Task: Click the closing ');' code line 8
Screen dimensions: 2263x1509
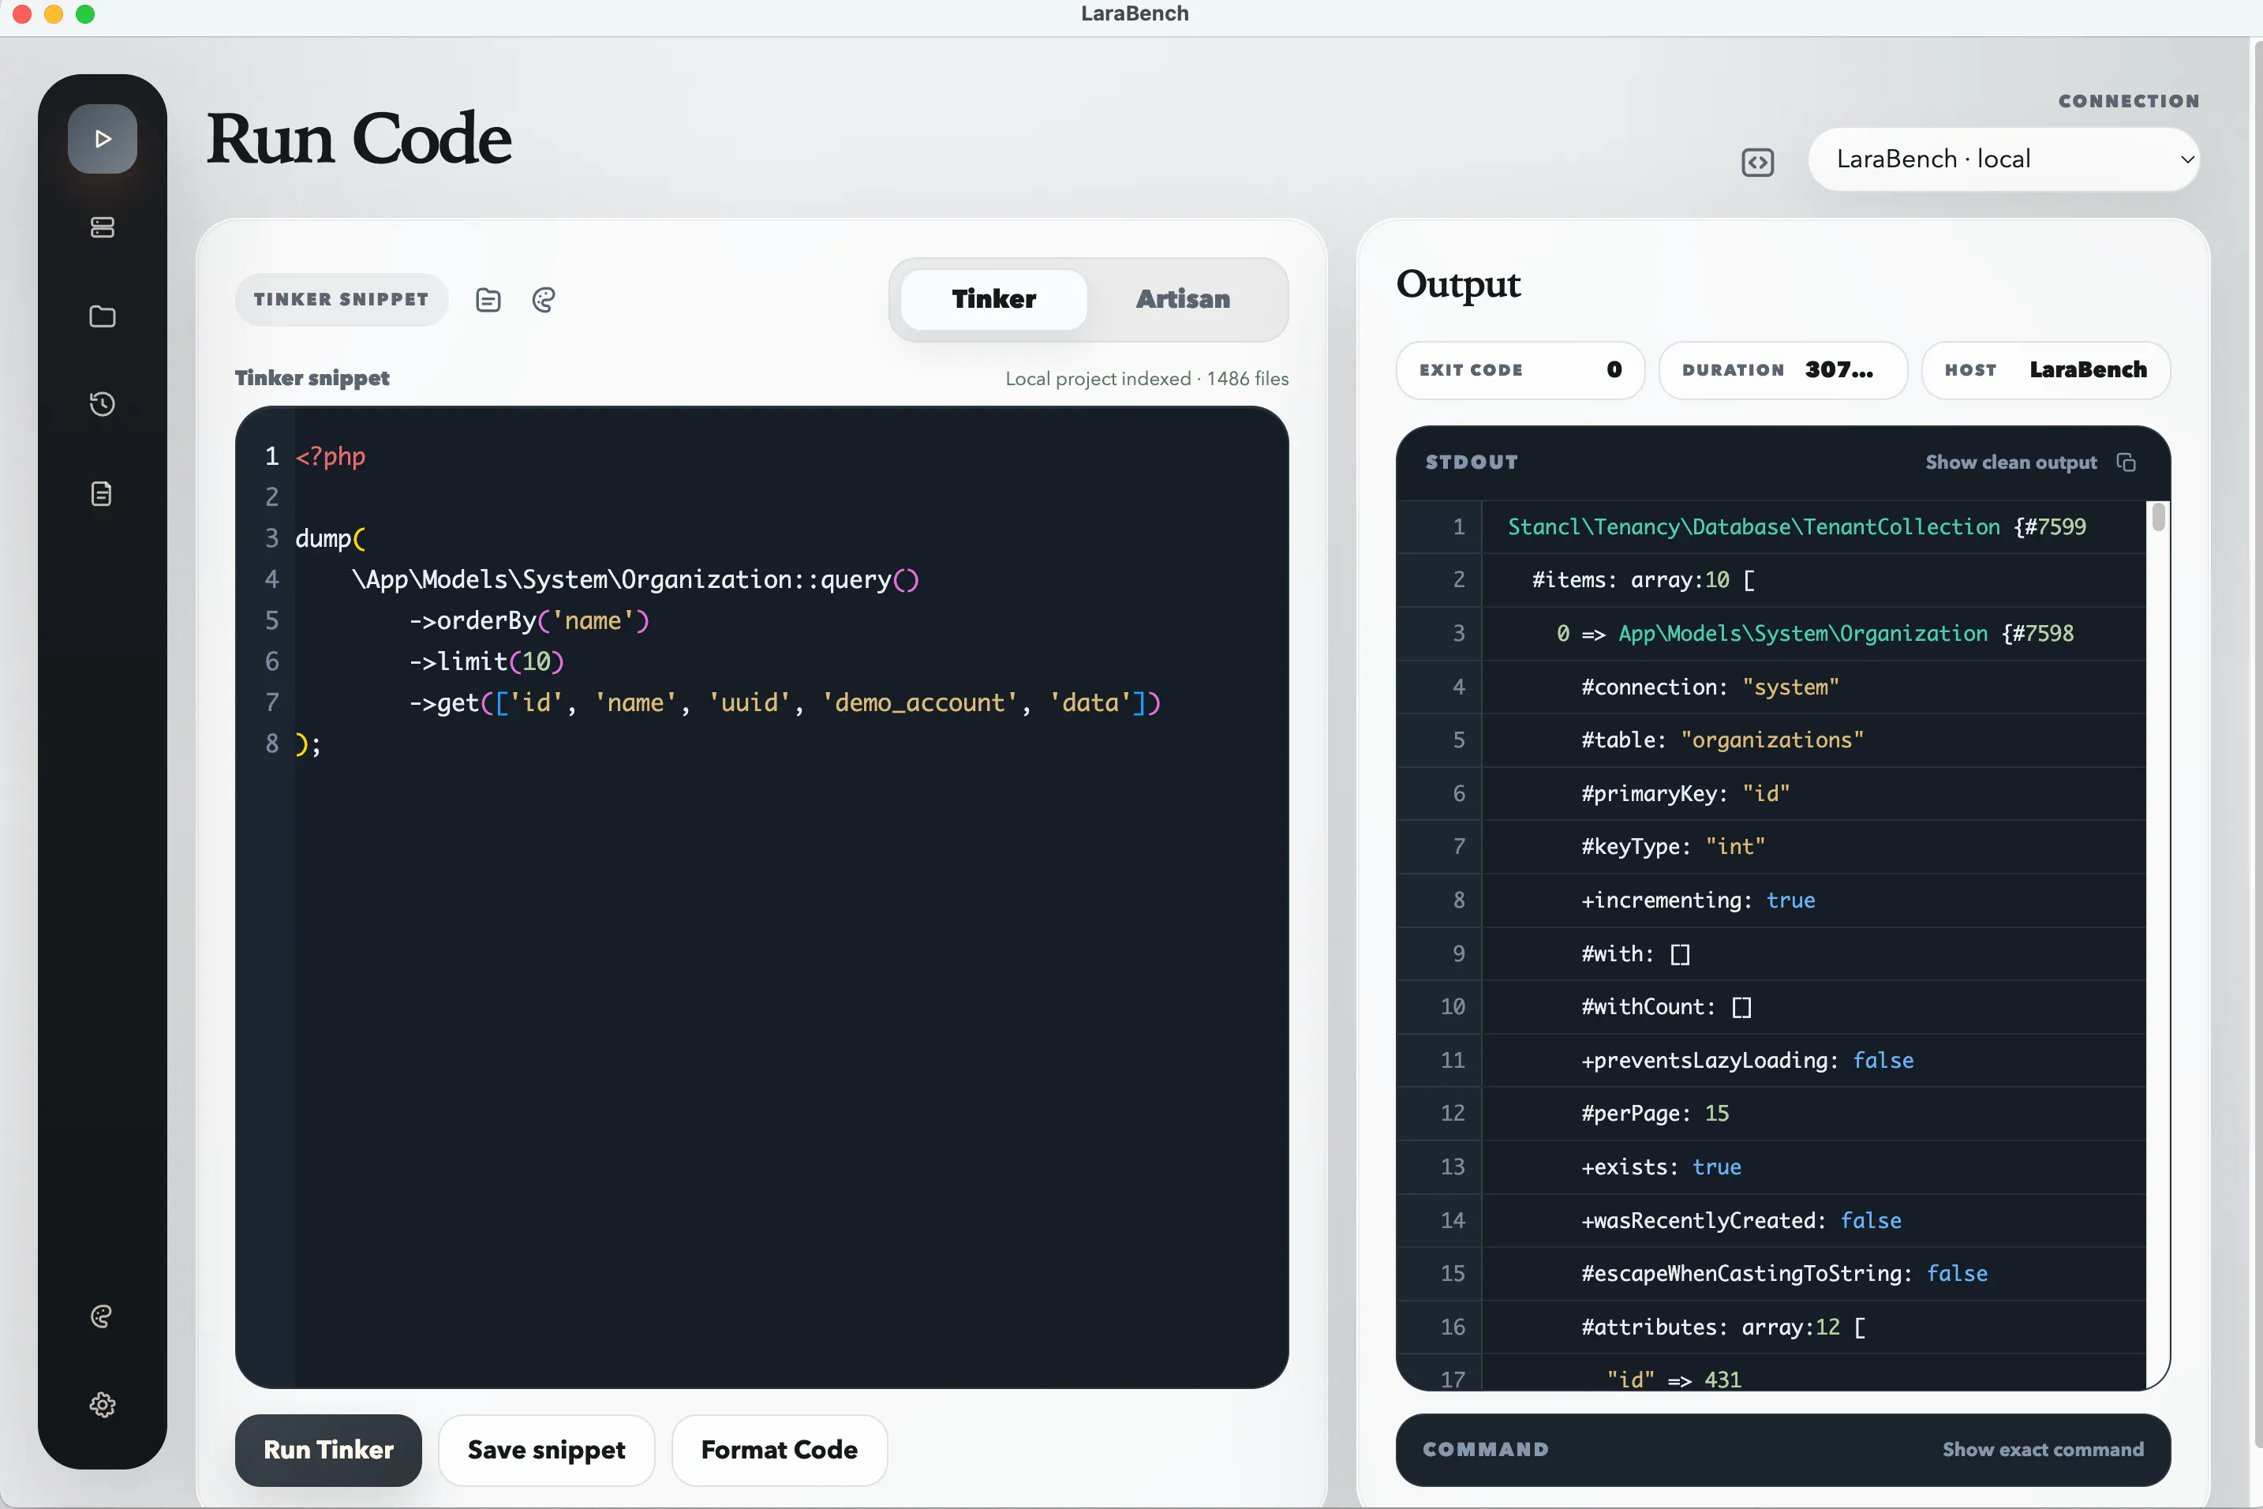Action: pos(308,744)
